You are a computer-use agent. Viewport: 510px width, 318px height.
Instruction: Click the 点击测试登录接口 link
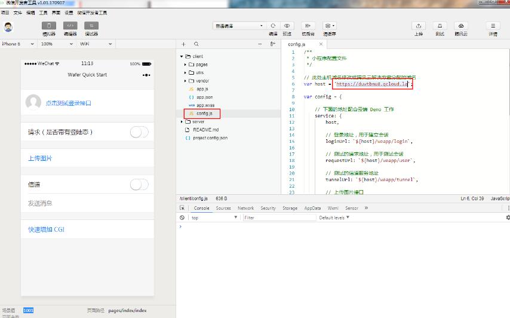[69, 103]
